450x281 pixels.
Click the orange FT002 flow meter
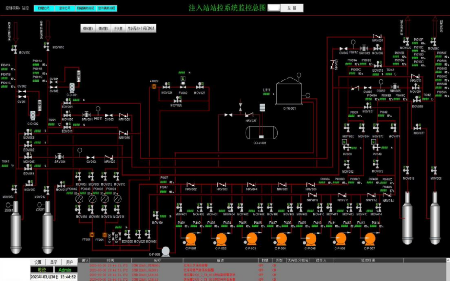pyautogui.click(x=154, y=86)
